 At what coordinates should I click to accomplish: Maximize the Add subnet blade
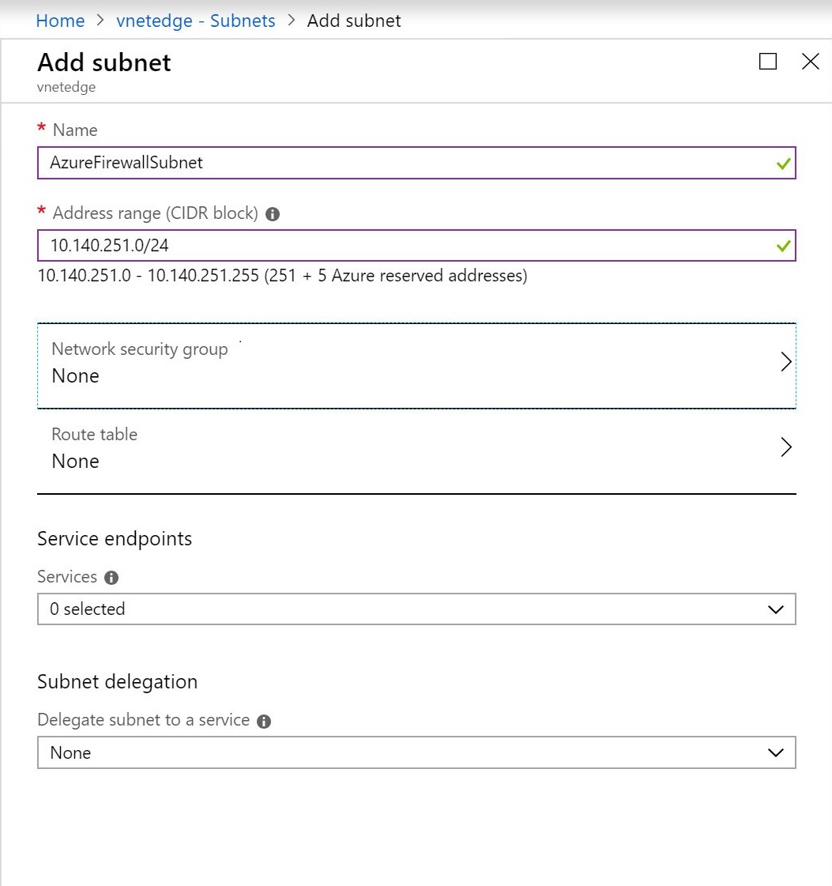(768, 61)
